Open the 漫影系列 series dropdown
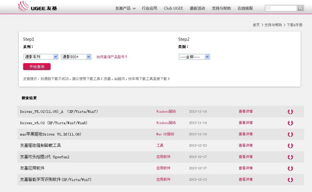Image resolution: width=312 pixels, height=192 pixels. click(41, 57)
